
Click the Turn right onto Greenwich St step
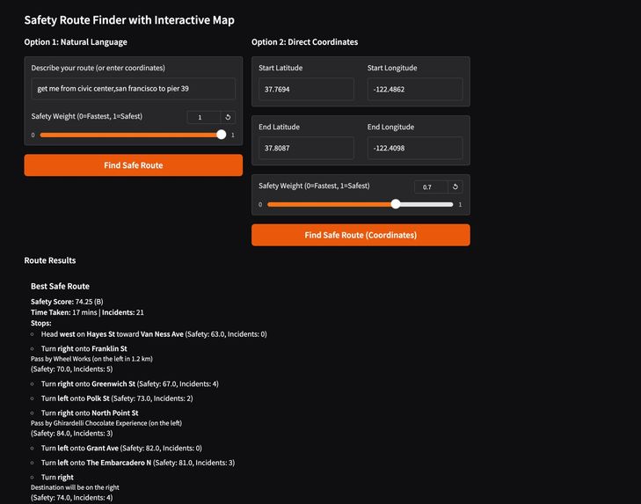(129, 383)
